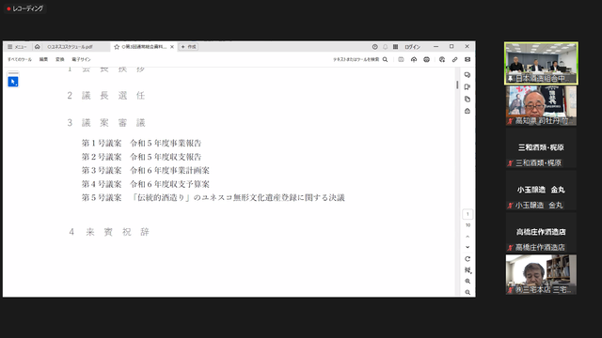Maximize the Acrobat window
The height and width of the screenshot is (338, 602).
point(451,46)
